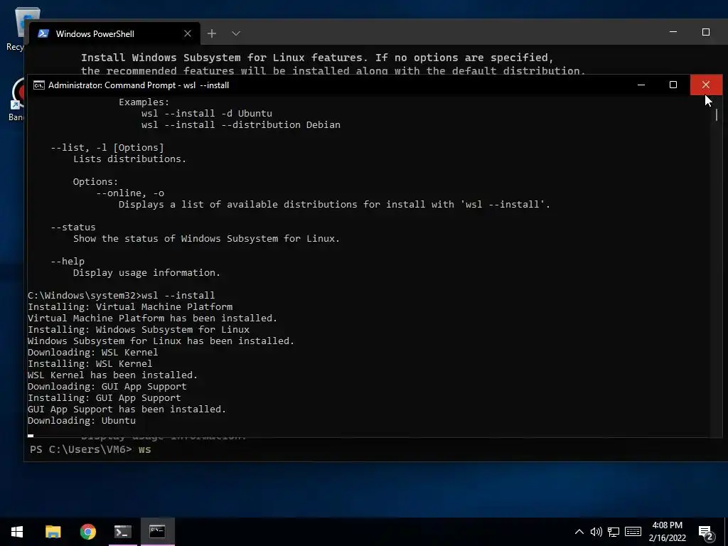
Task: Click the date 2/16/2022 in taskbar
Action: (x=667, y=538)
